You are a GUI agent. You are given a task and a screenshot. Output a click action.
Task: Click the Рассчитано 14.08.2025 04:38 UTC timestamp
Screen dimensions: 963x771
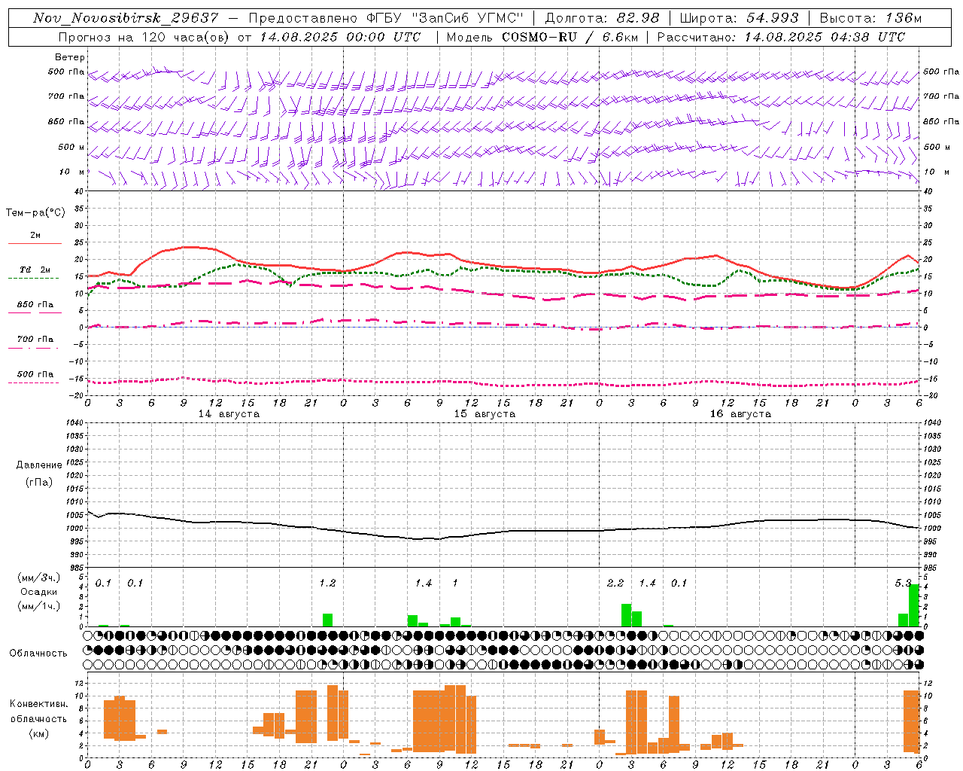click(781, 37)
